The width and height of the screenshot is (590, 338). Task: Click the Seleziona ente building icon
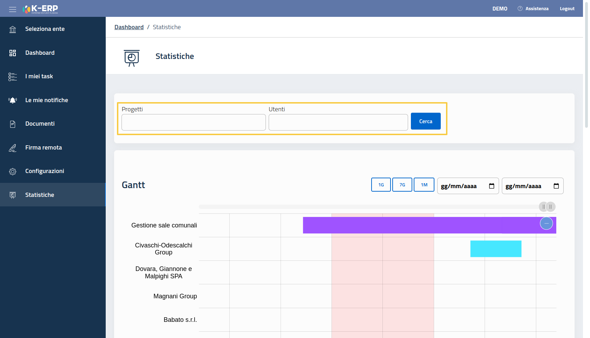coord(13,29)
